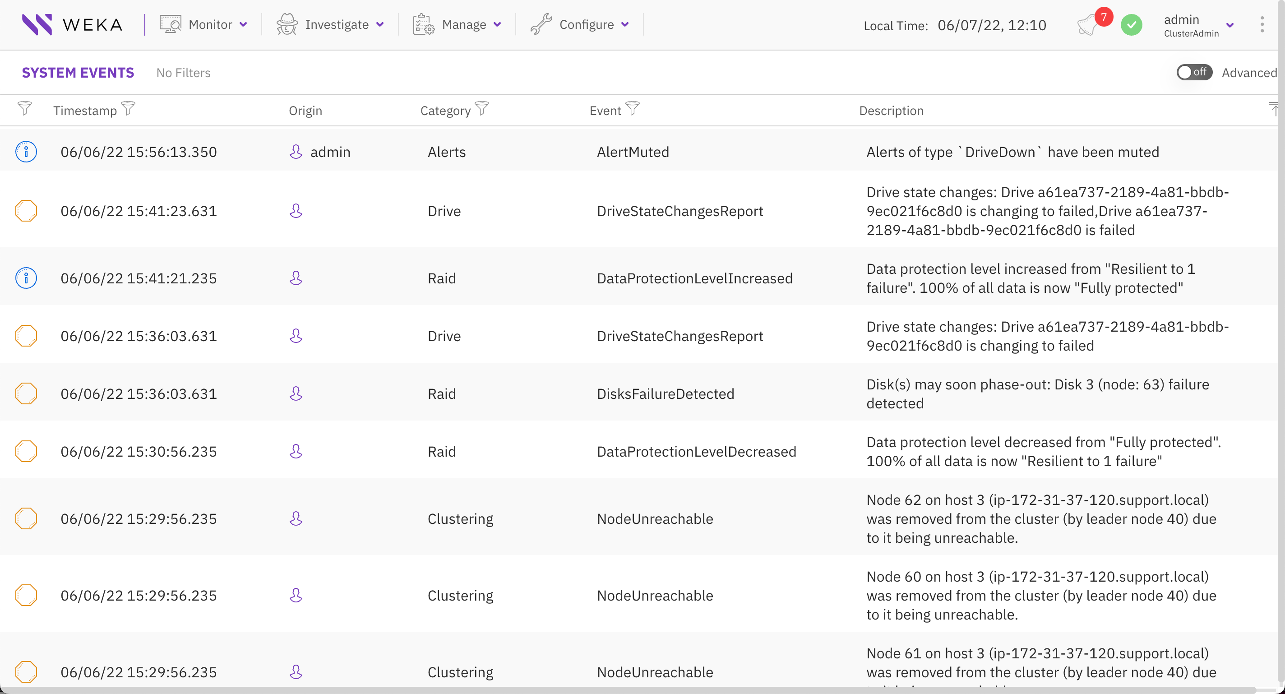
Task: Enable the Advanced events toggle
Action: click(1194, 72)
